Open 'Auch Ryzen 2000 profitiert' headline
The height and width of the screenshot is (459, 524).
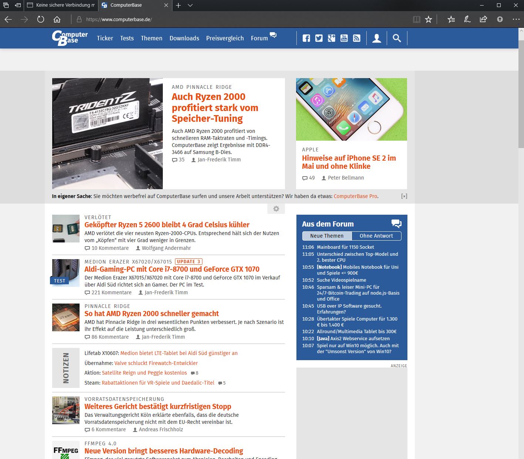pyautogui.click(x=215, y=108)
